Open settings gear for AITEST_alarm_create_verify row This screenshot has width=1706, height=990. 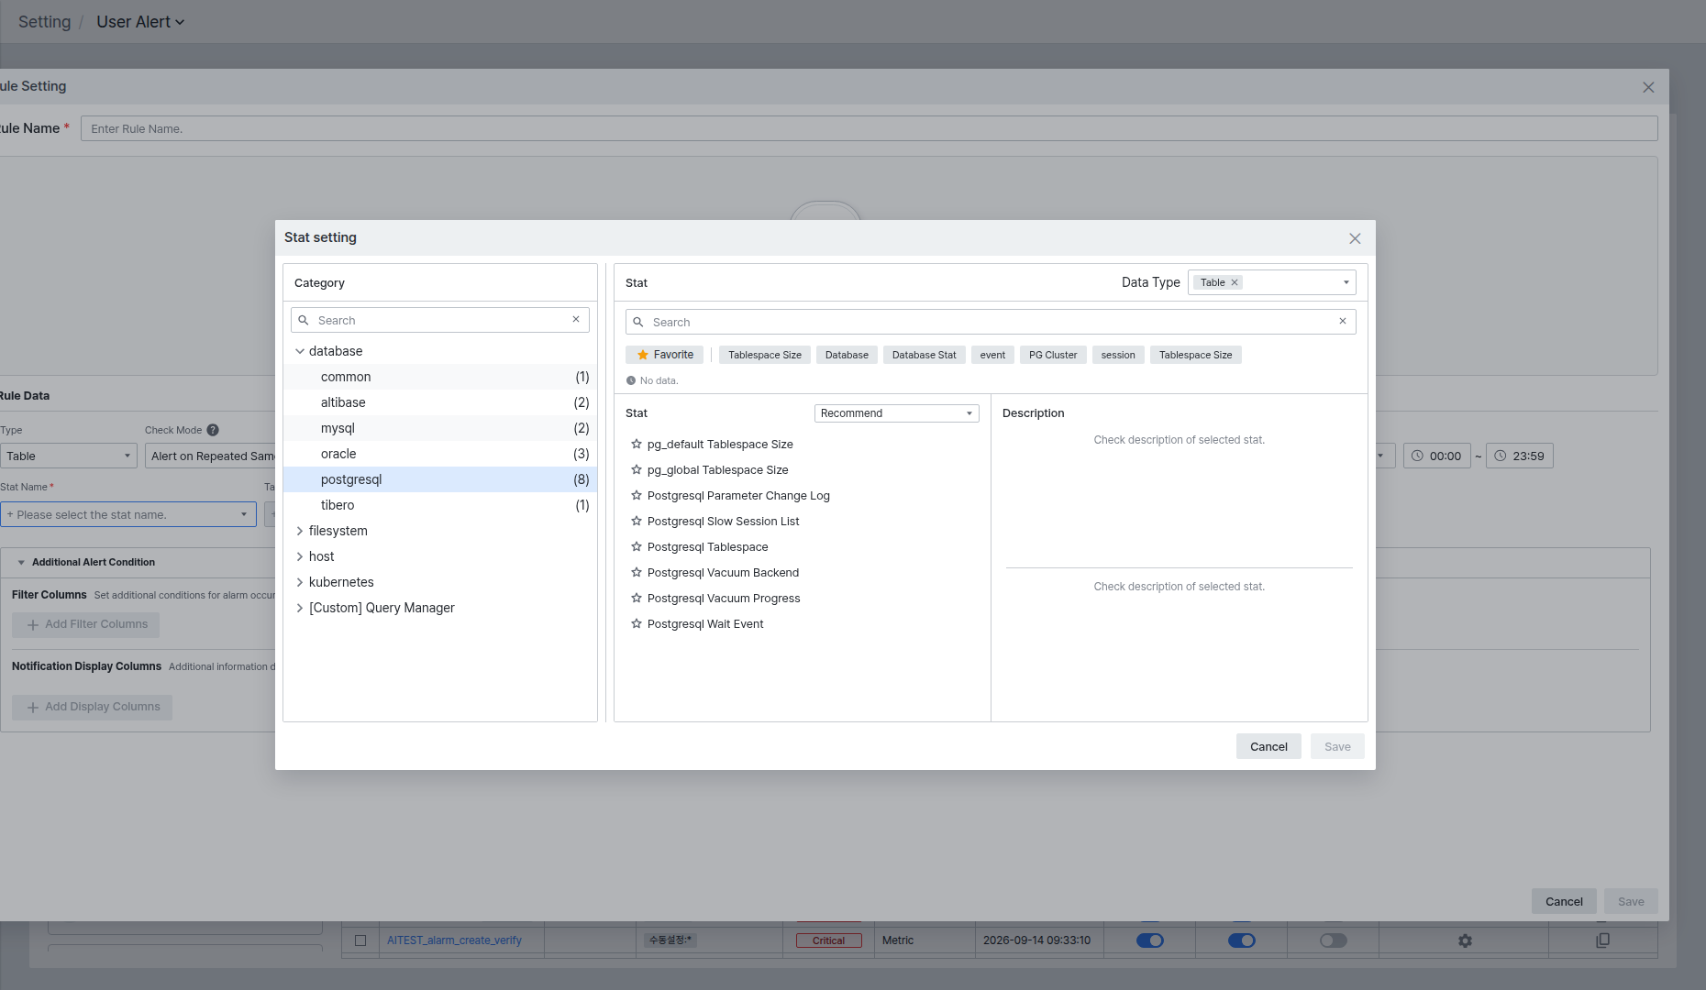[x=1465, y=940]
